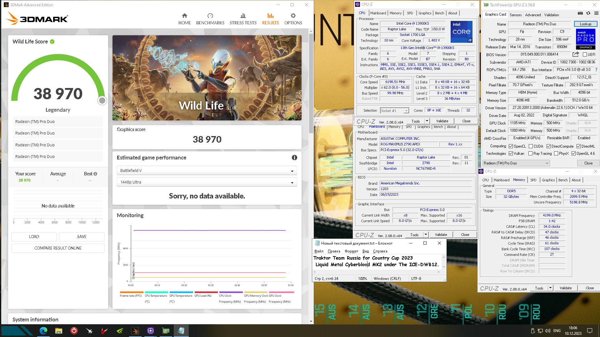Image resolution: width=600 pixels, height=337 pixels.
Task: Click the Close button in GPU-Z
Action: [588, 163]
